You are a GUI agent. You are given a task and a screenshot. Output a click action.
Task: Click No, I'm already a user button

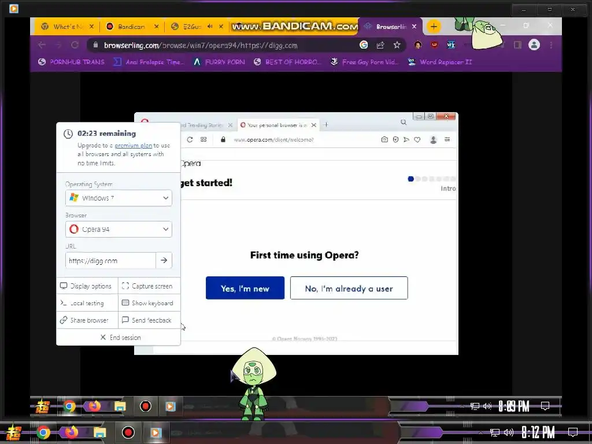pyautogui.click(x=349, y=288)
